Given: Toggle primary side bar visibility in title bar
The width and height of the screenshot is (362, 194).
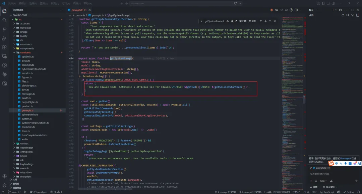Looking at the screenshot, I should coord(323,3).
